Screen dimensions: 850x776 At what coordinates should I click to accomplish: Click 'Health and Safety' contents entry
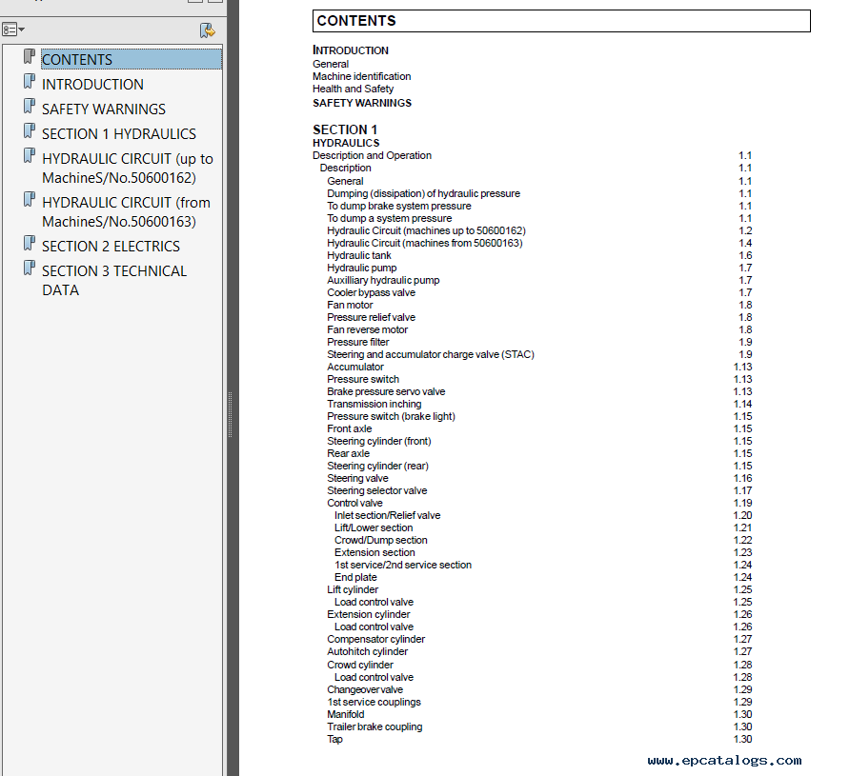pyautogui.click(x=353, y=89)
